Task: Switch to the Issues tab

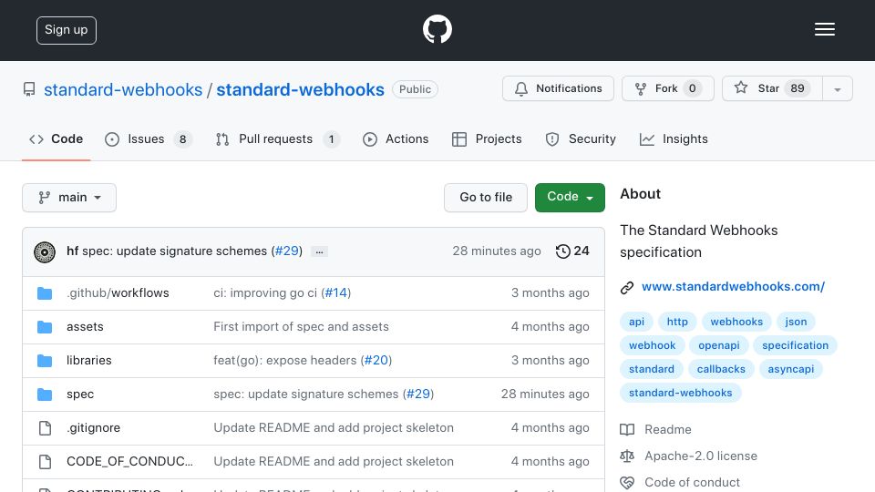Action: (148, 138)
